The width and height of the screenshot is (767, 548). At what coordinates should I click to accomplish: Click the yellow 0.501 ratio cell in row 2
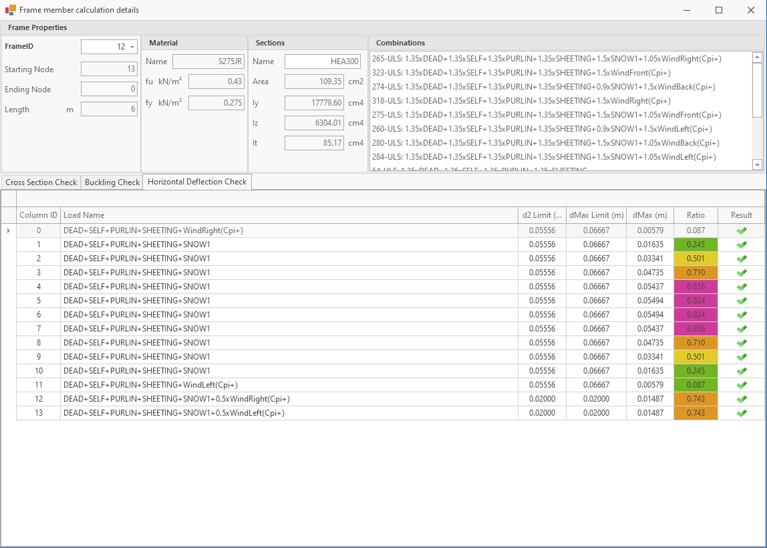(695, 259)
